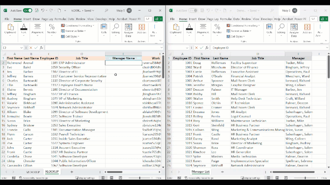Select Manager List sheet tab
The height and width of the screenshot is (185, 330).
click(201, 172)
